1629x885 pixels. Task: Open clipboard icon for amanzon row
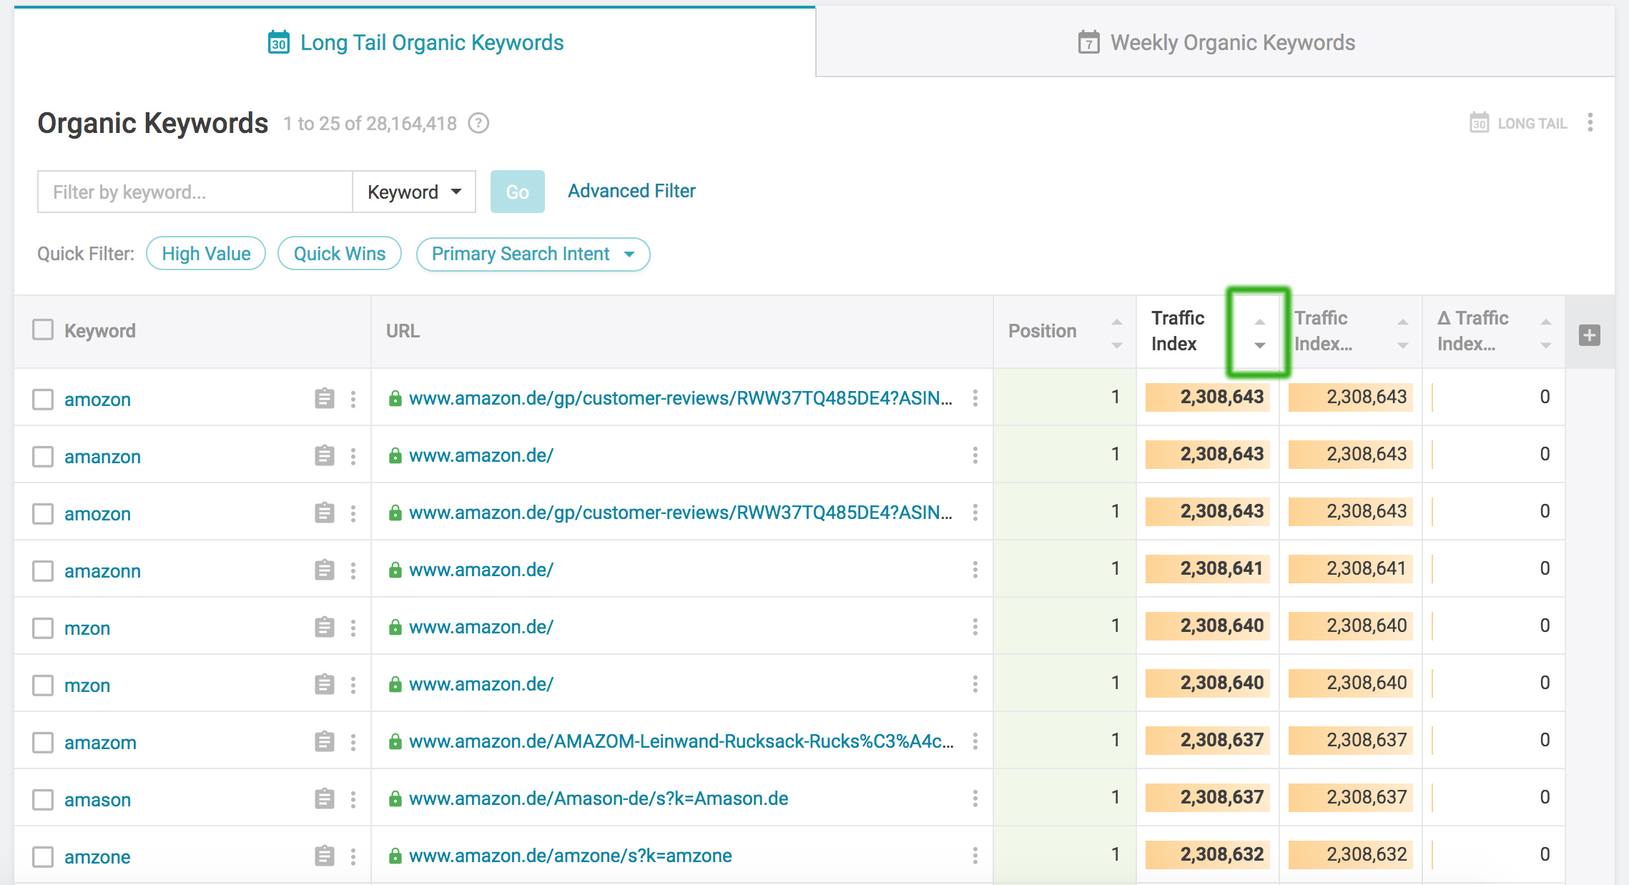click(325, 456)
